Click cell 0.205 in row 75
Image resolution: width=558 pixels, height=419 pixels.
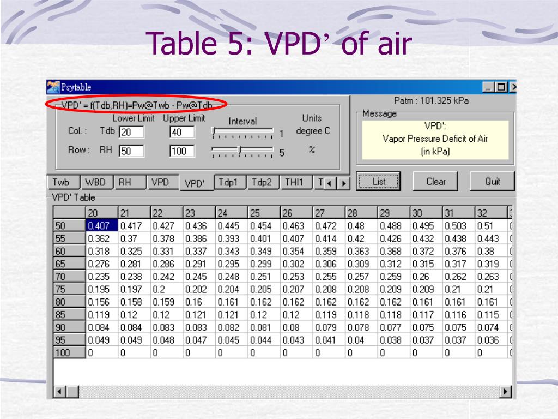264,289
